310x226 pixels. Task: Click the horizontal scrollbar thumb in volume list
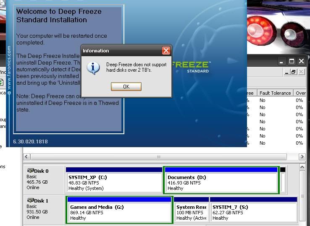click(158, 157)
